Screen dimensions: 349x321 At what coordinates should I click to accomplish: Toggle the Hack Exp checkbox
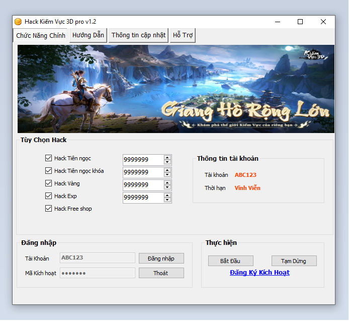[49, 196]
